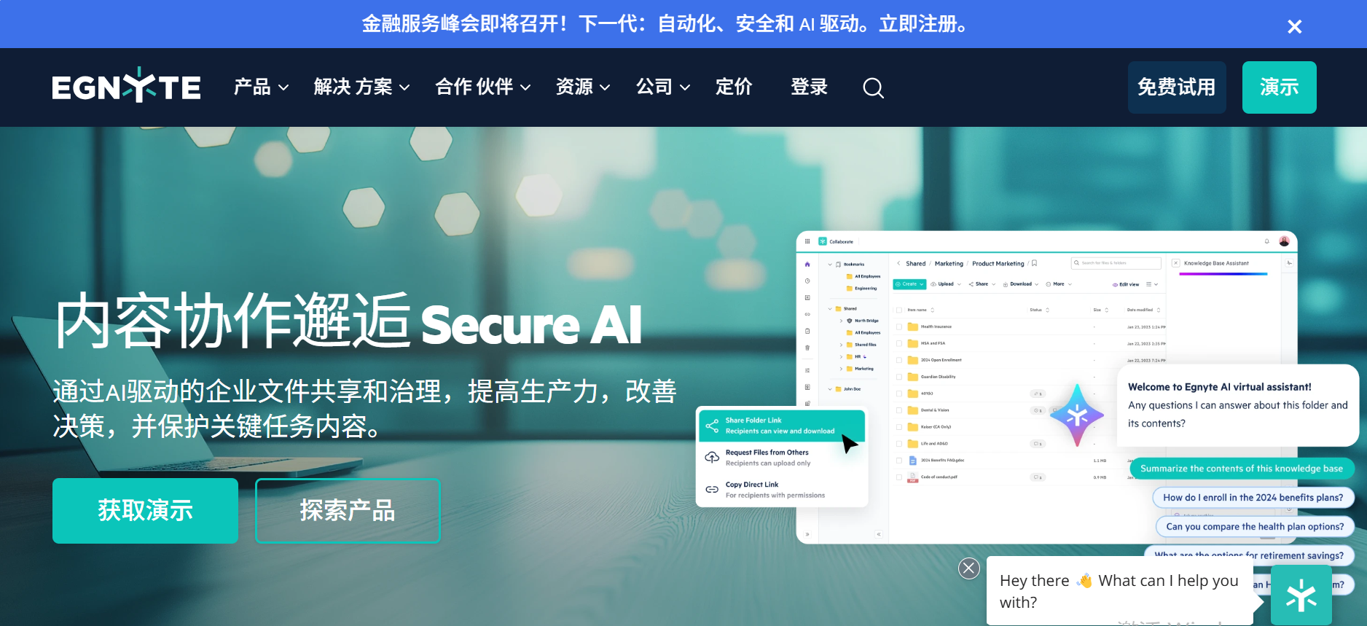Click the 免费试用 button
Viewport: 1367px width, 626px height.
(x=1177, y=87)
